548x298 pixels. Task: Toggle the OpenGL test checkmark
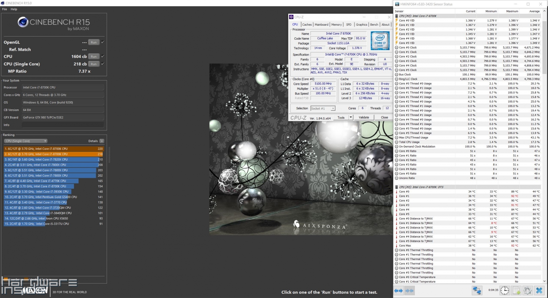point(103,42)
